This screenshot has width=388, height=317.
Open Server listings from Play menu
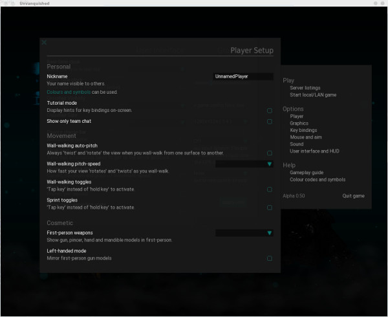(x=305, y=88)
